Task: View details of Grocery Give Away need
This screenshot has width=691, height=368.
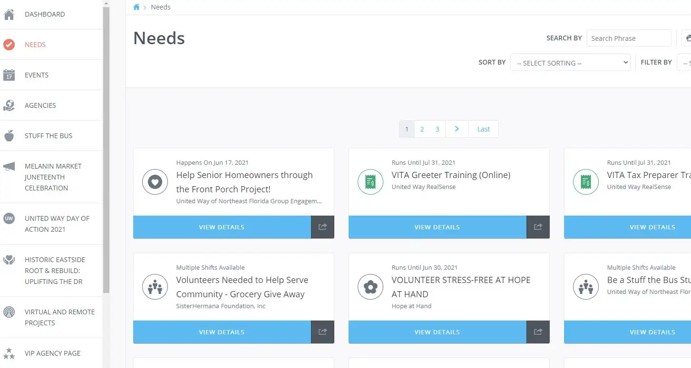Action: click(222, 332)
